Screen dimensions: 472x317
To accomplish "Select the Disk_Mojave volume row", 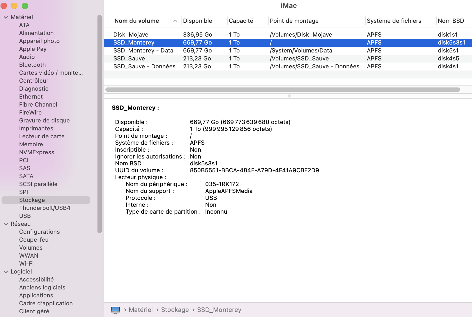I will 131,35.
